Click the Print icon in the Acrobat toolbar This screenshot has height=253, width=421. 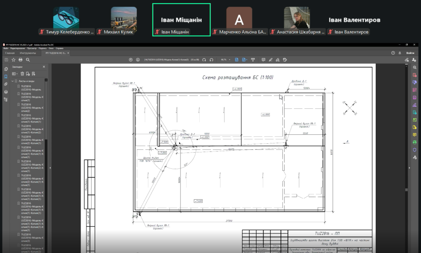coord(21,60)
